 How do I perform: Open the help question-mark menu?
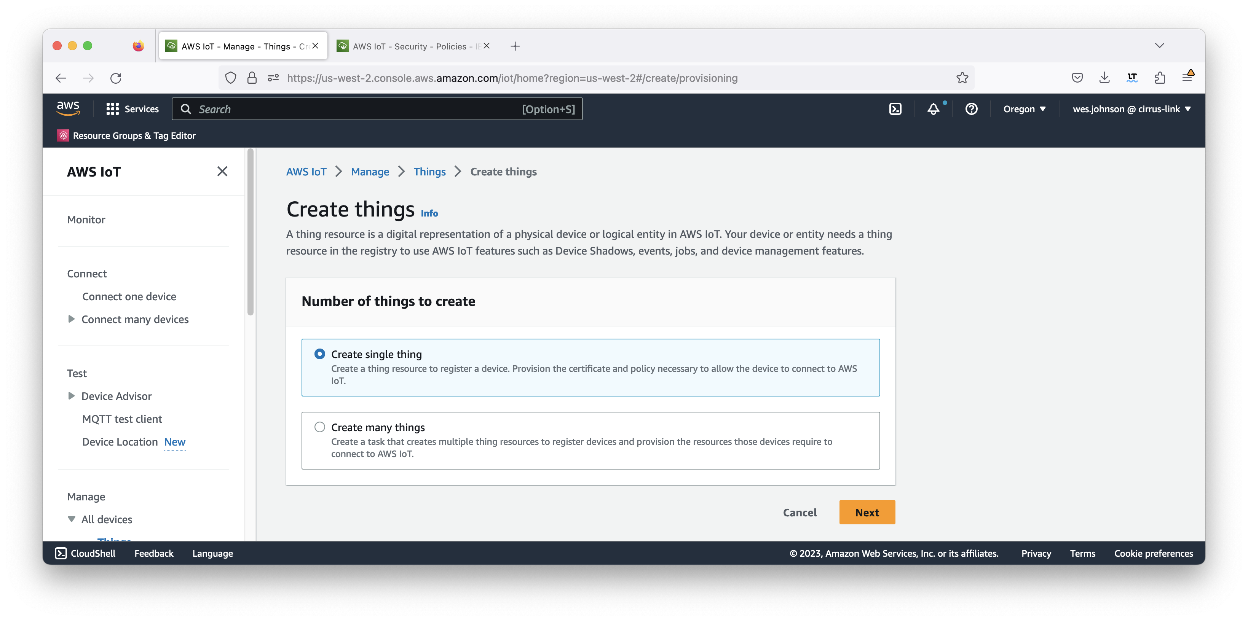(971, 109)
